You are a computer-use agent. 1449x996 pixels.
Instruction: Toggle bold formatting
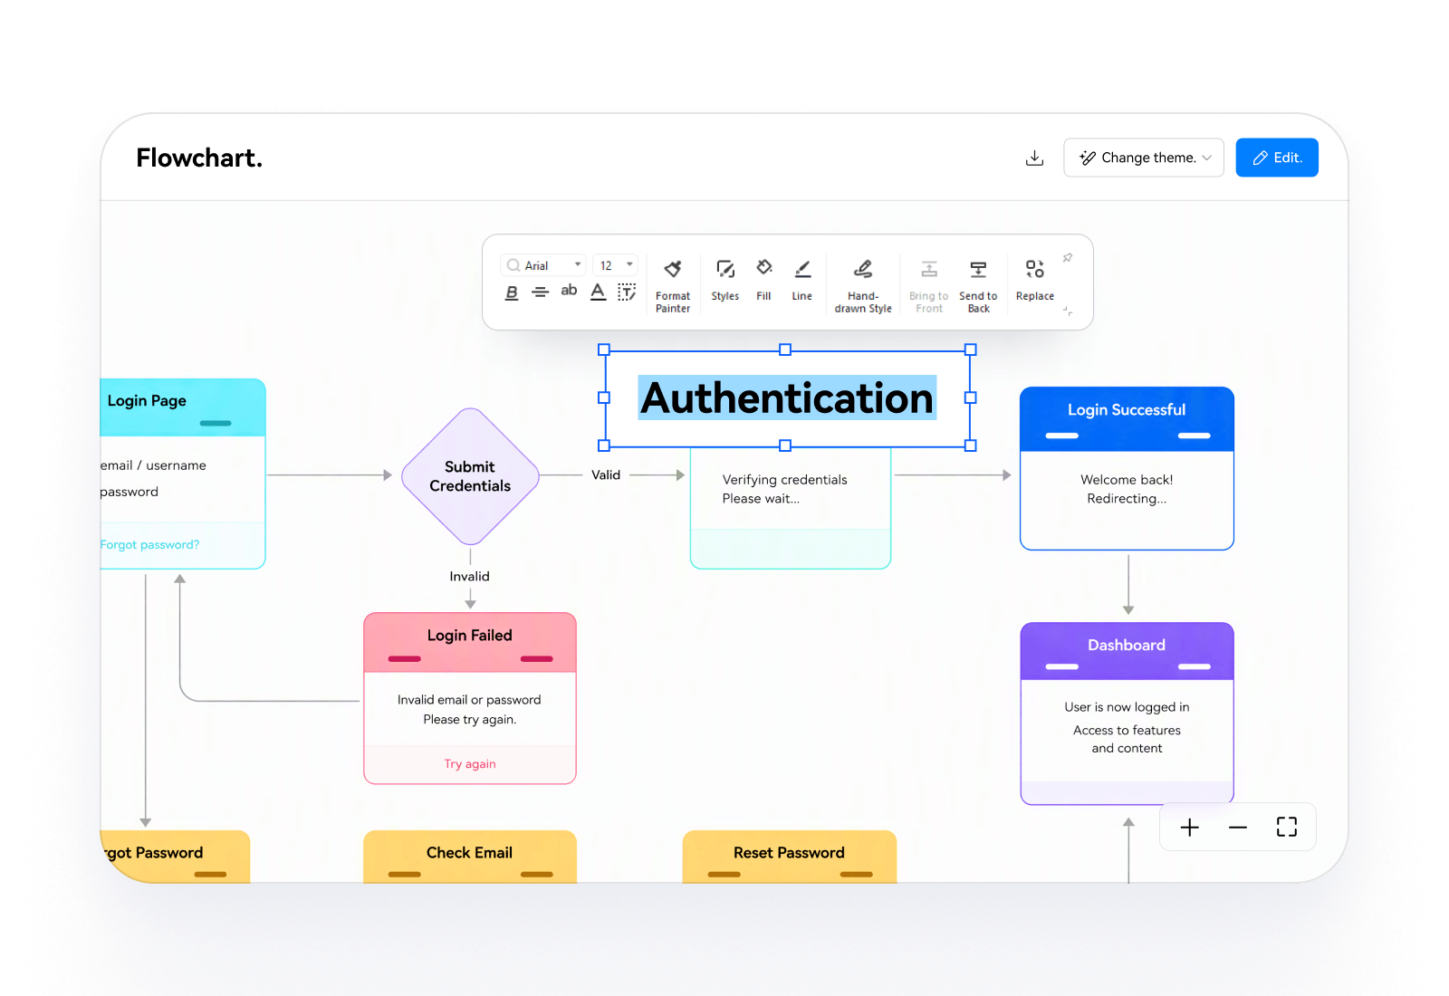(x=512, y=292)
